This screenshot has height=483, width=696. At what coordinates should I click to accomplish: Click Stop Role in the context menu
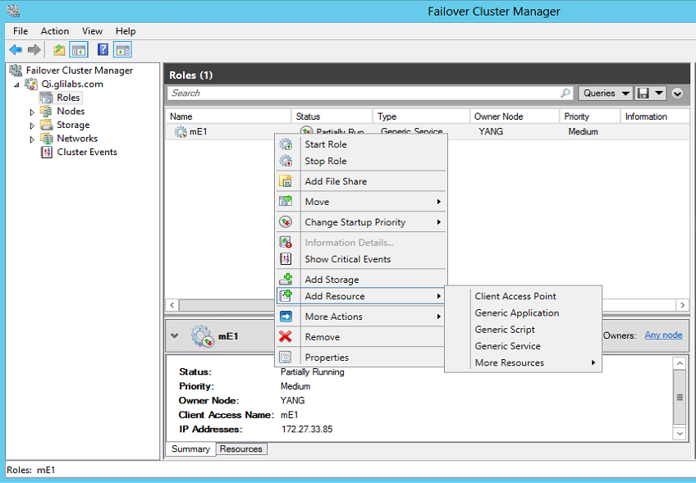click(x=324, y=160)
